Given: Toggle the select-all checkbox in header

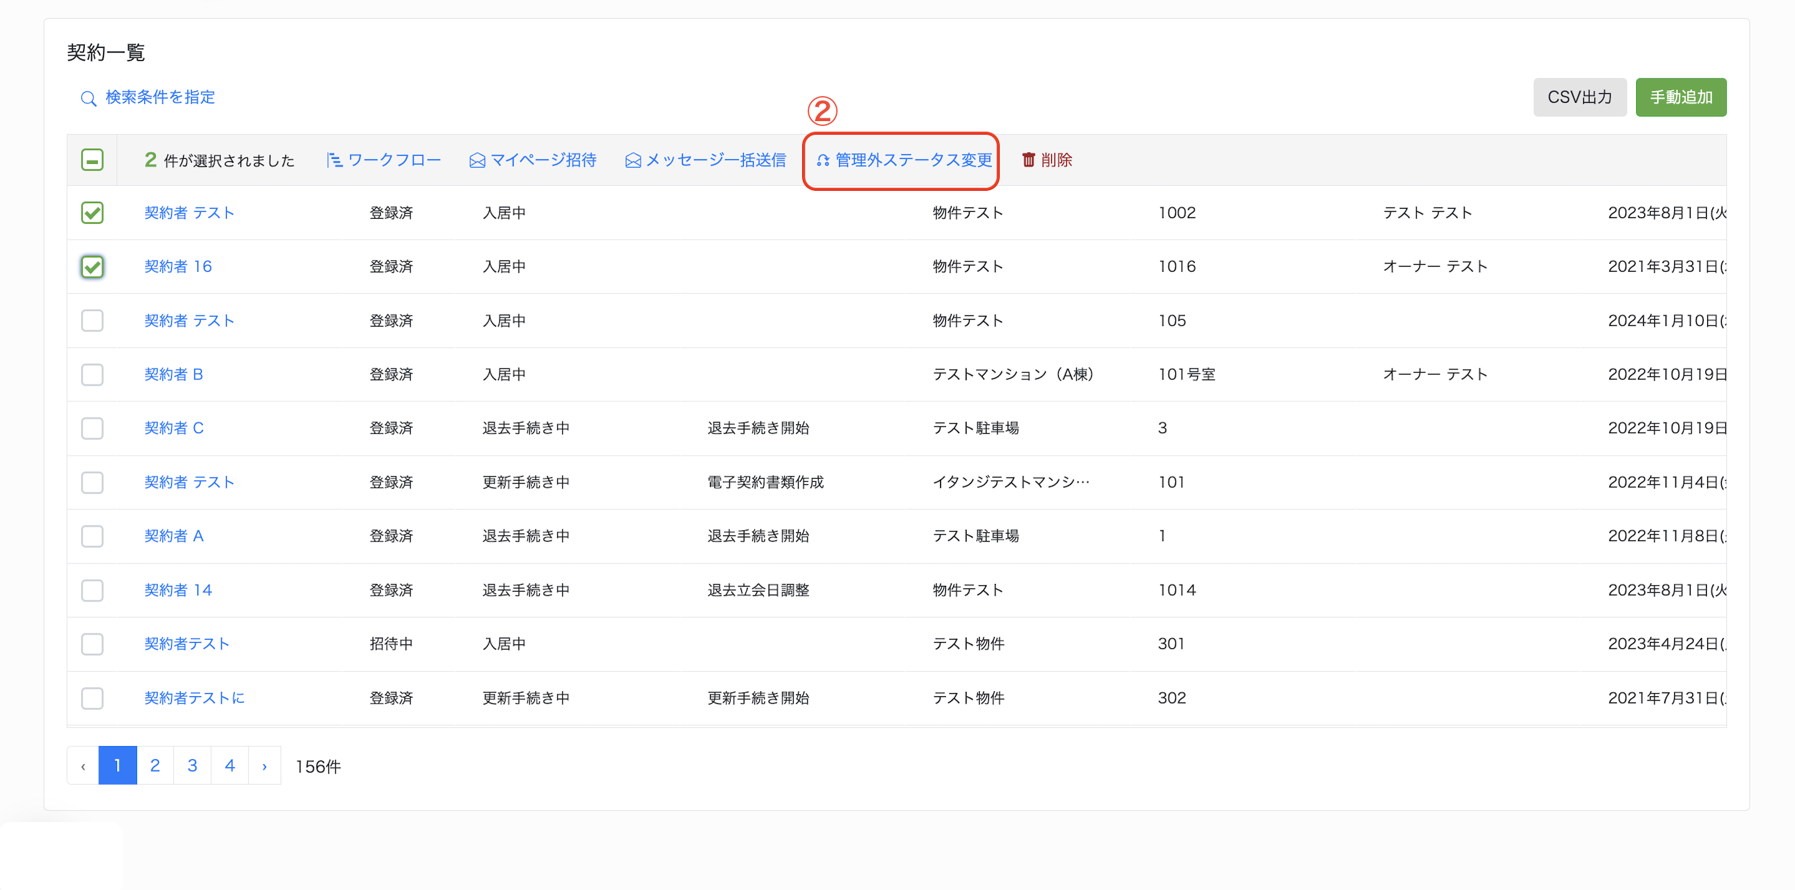Looking at the screenshot, I should click(x=92, y=160).
